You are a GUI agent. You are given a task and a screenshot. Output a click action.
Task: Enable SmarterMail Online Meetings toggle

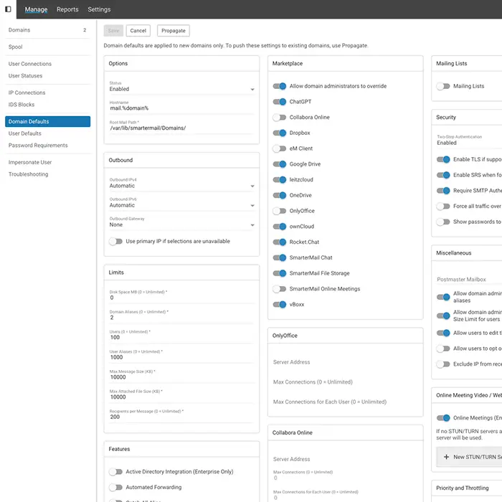pos(280,289)
